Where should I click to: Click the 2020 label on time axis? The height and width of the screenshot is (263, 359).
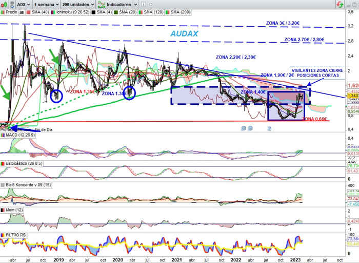click(x=117, y=260)
